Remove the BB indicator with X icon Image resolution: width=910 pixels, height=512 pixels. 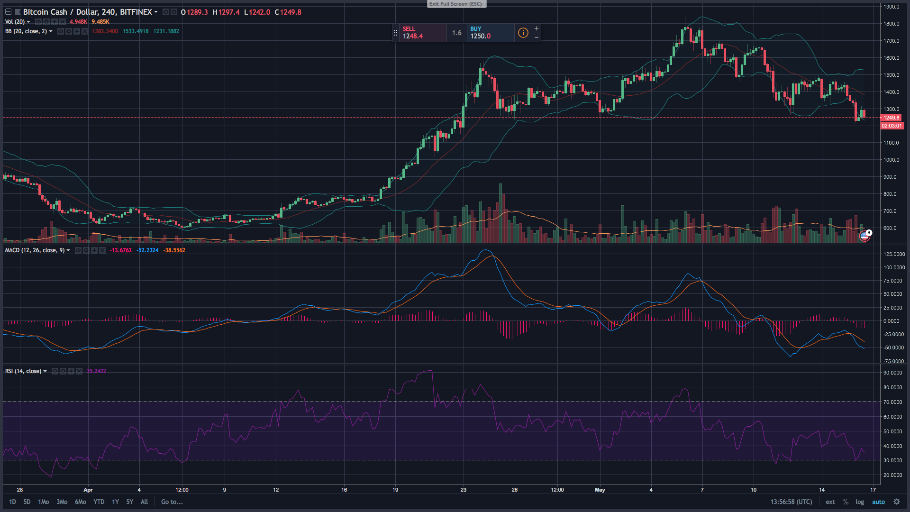click(x=85, y=31)
